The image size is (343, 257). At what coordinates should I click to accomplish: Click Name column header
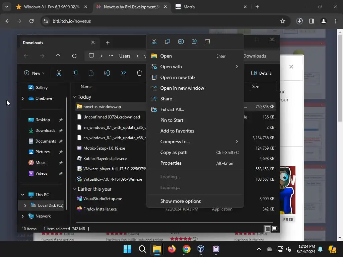point(86,87)
